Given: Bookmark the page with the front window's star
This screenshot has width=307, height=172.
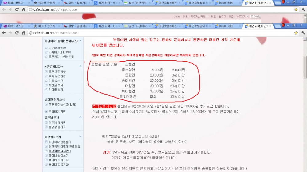Looking at the screenshot, I should pos(296,33).
